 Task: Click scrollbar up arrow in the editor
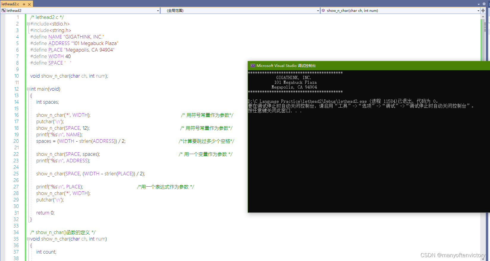click(x=483, y=17)
